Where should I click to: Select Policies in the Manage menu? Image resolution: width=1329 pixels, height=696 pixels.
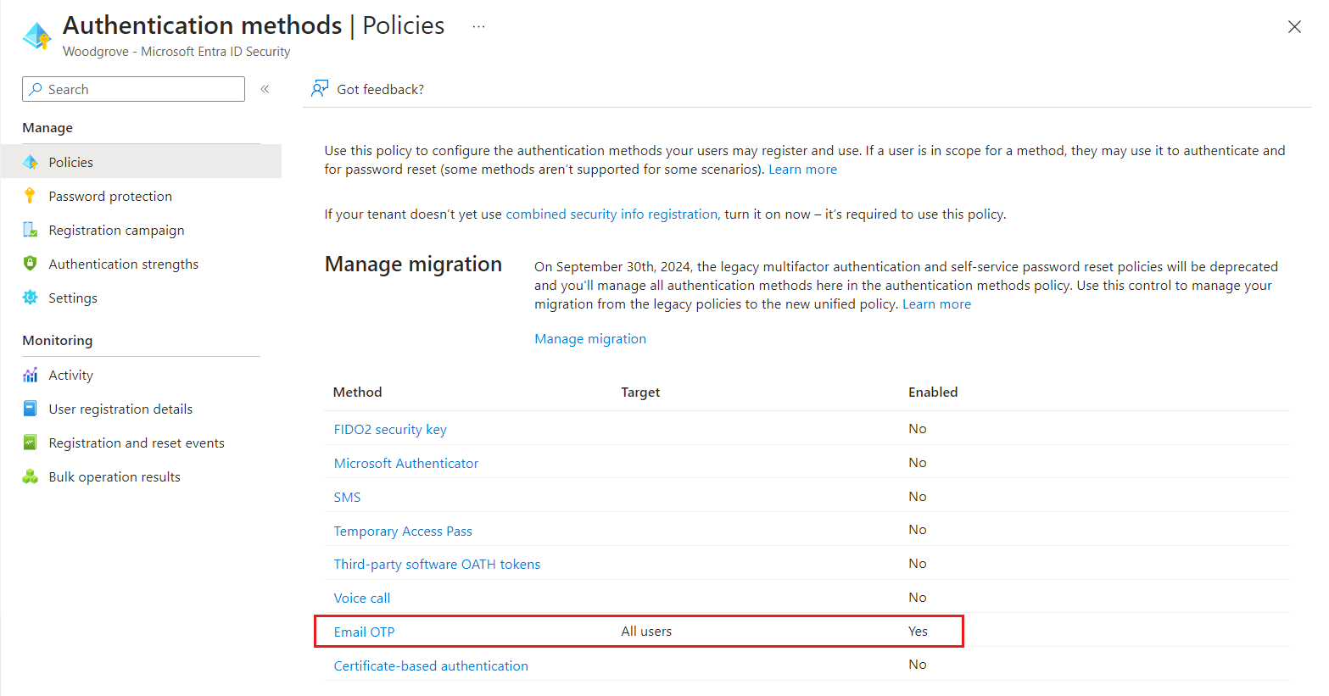point(71,162)
